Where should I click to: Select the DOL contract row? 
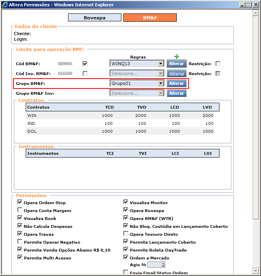[119, 131]
